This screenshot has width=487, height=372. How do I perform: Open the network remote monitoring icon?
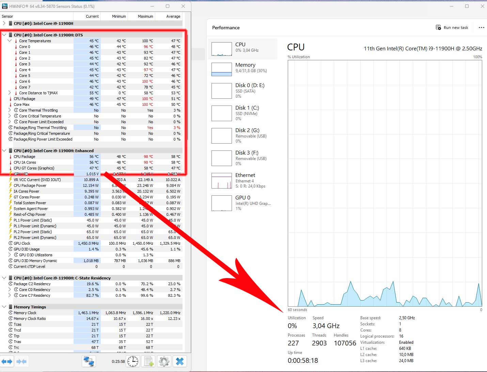tap(89, 361)
